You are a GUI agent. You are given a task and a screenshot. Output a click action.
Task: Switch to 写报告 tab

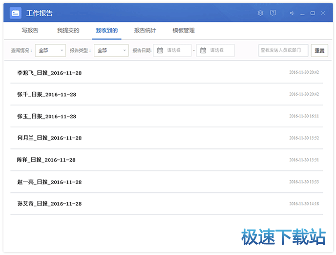click(30, 30)
